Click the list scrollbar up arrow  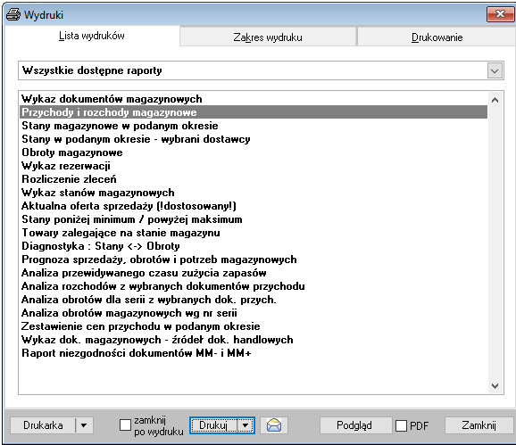click(495, 100)
